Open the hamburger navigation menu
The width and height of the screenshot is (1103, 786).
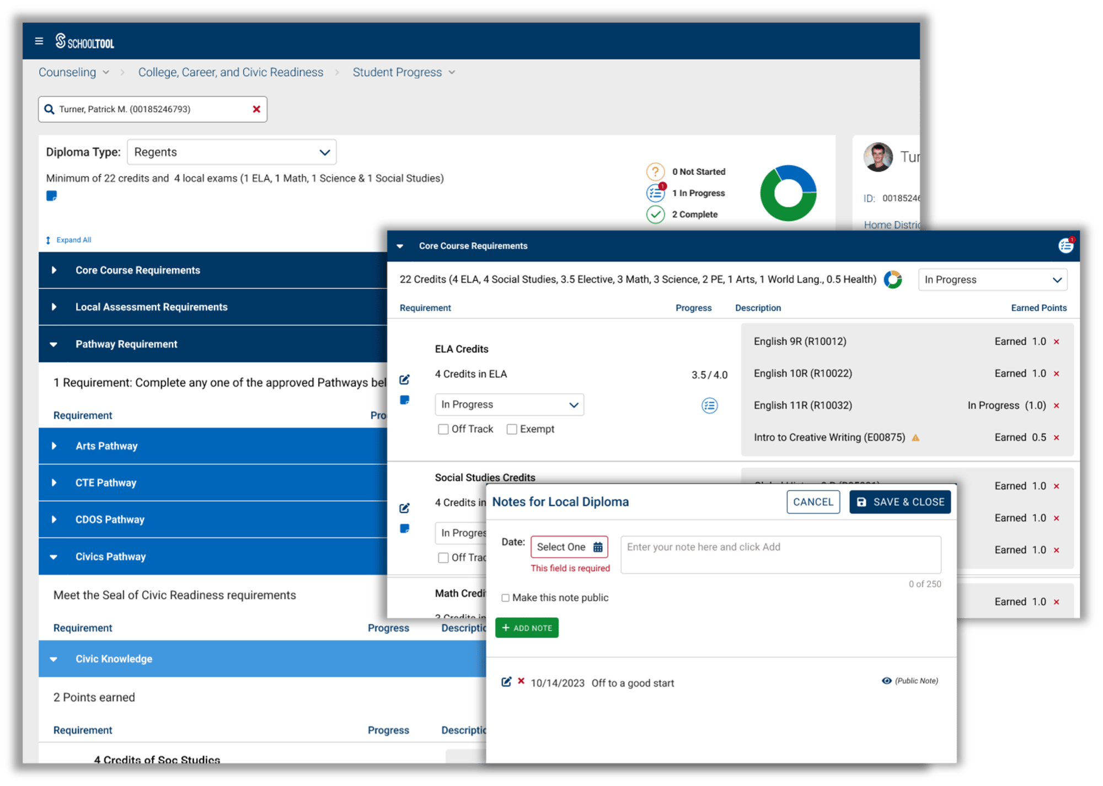[x=39, y=41]
